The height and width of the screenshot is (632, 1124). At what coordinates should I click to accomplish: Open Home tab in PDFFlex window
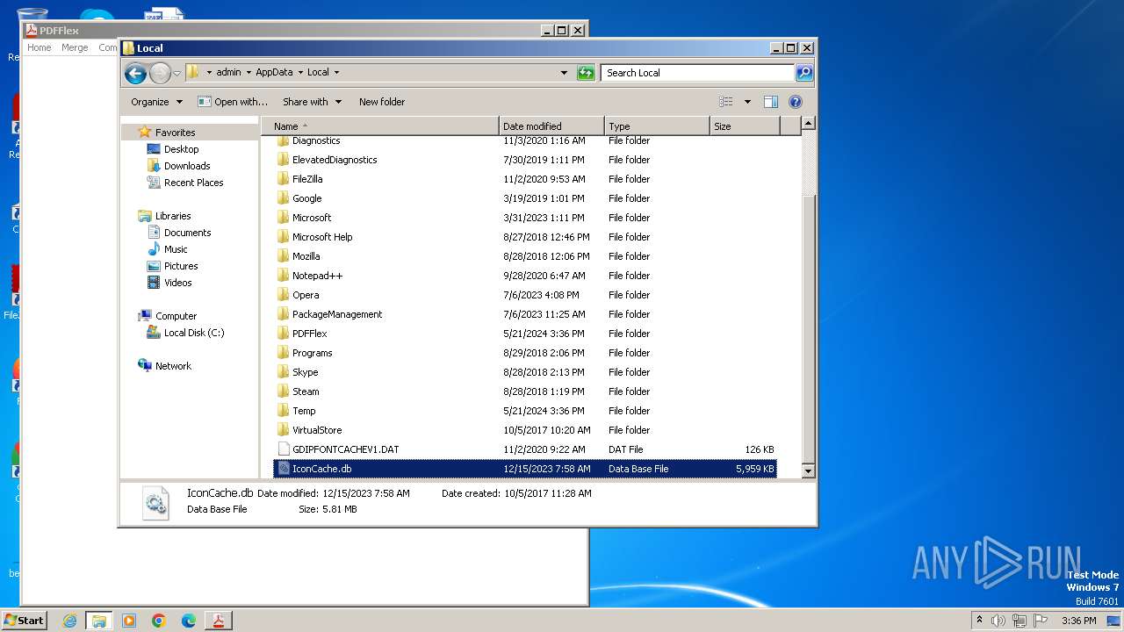point(39,47)
